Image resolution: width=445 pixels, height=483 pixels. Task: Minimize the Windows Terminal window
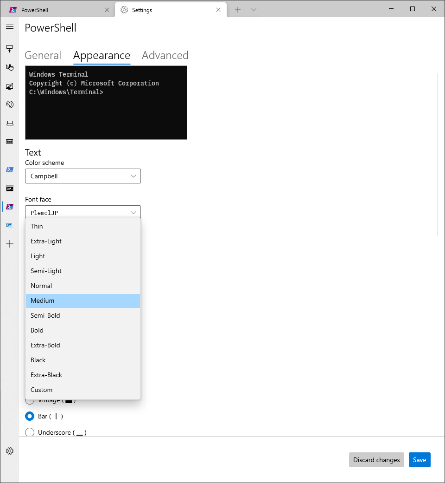(391, 9)
